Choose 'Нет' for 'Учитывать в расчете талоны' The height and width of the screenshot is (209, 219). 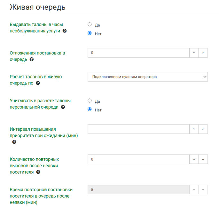tap(90, 110)
